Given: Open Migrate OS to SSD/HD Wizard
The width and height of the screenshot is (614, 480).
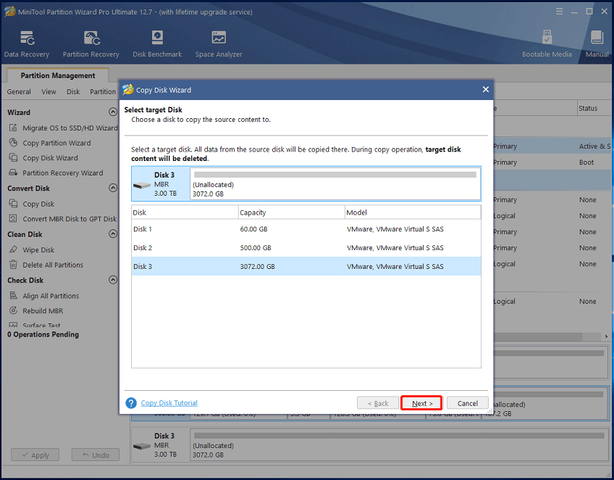Looking at the screenshot, I should (70, 128).
